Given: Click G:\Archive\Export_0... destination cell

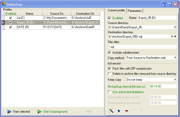Looking at the screenshot, I should coord(85,22).
